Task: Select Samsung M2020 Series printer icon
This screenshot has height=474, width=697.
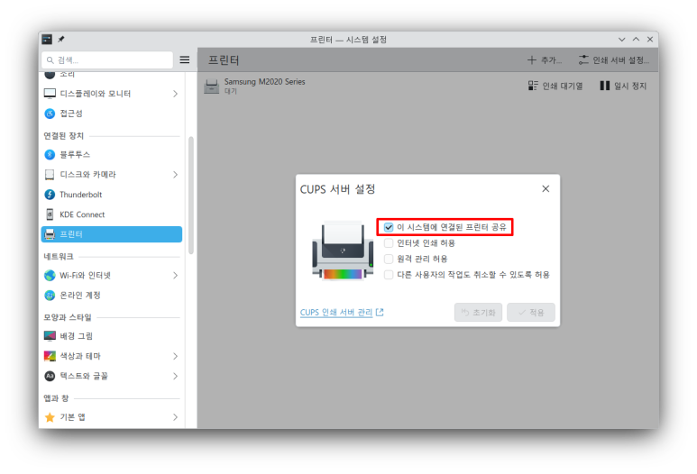Action: [212, 86]
